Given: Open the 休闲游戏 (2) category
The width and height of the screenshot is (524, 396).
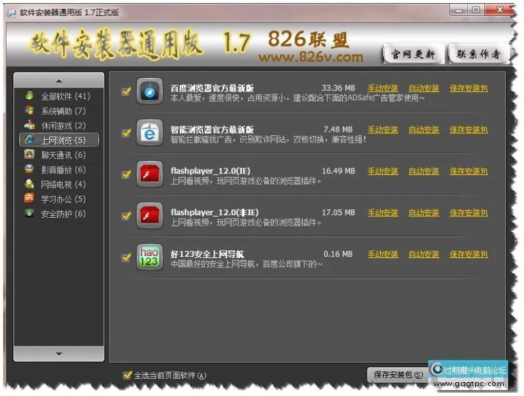Looking at the screenshot, I should (59, 125).
